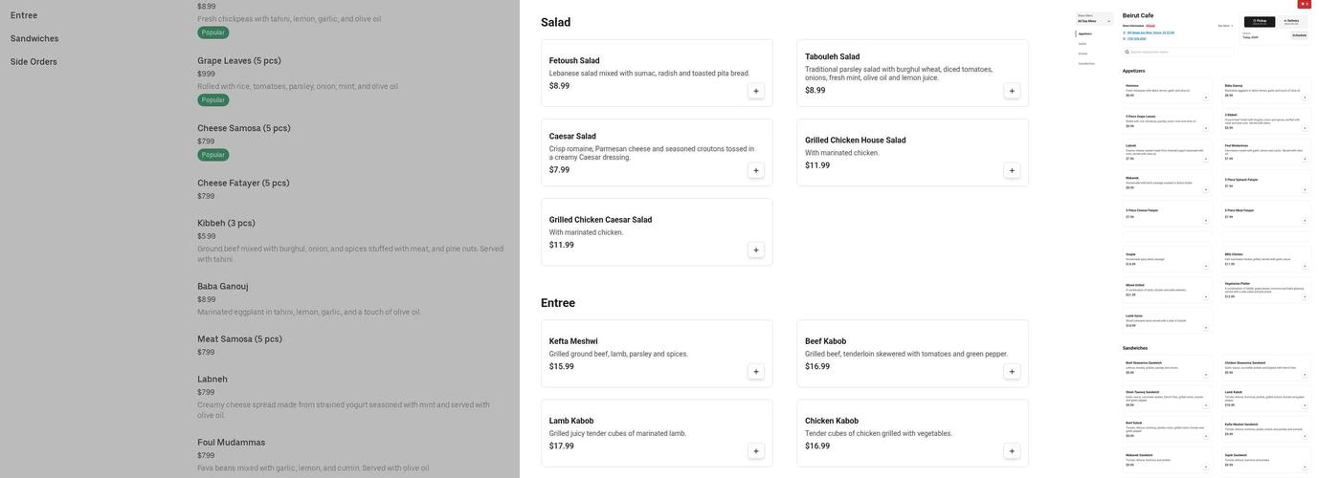This screenshot has width=1340, height=478.
Task: Select Side Orders category
Action: (33, 62)
